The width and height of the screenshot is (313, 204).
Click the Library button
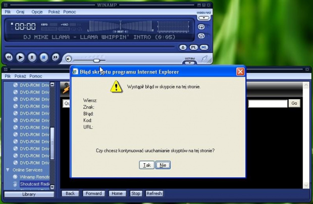[x=29, y=194]
